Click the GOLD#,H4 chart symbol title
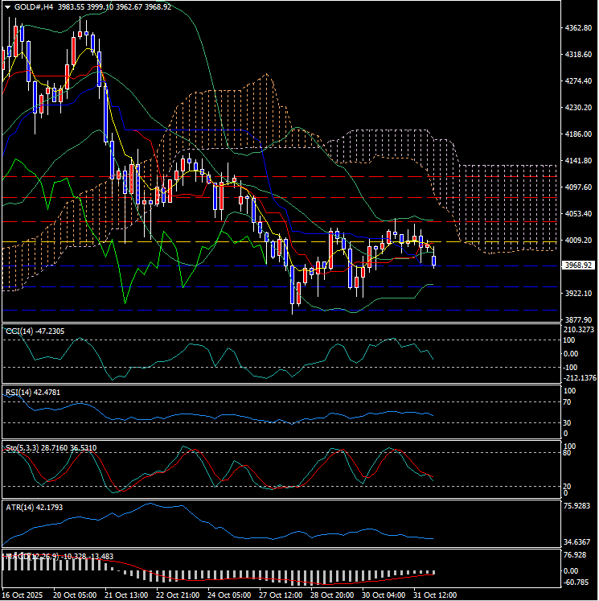599x601 pixels. [x=33, y=6]
